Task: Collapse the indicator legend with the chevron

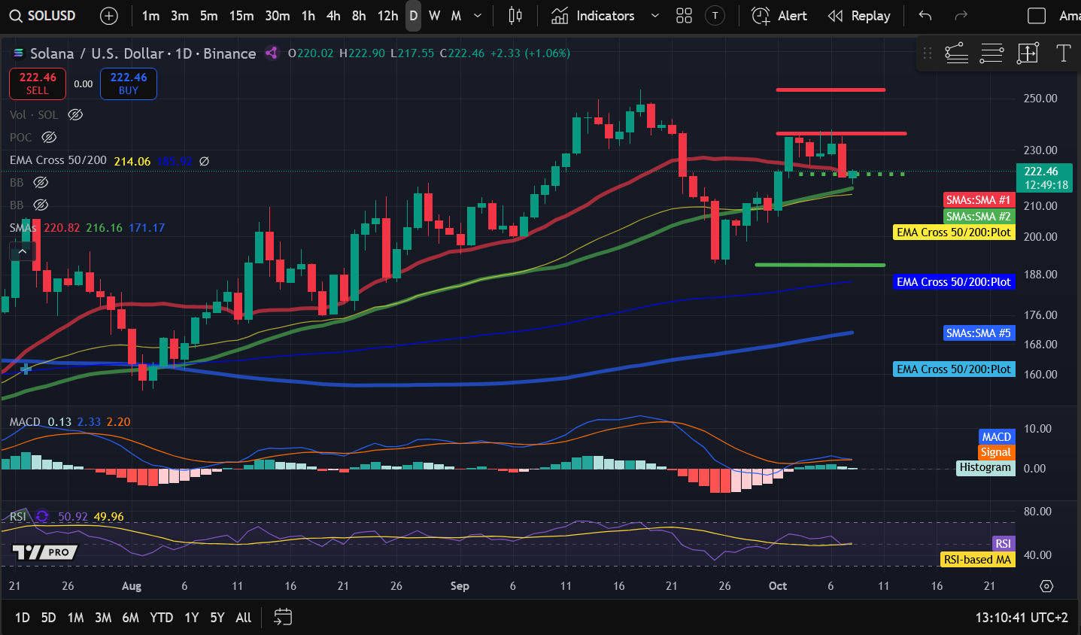Action: coord(23,251)
